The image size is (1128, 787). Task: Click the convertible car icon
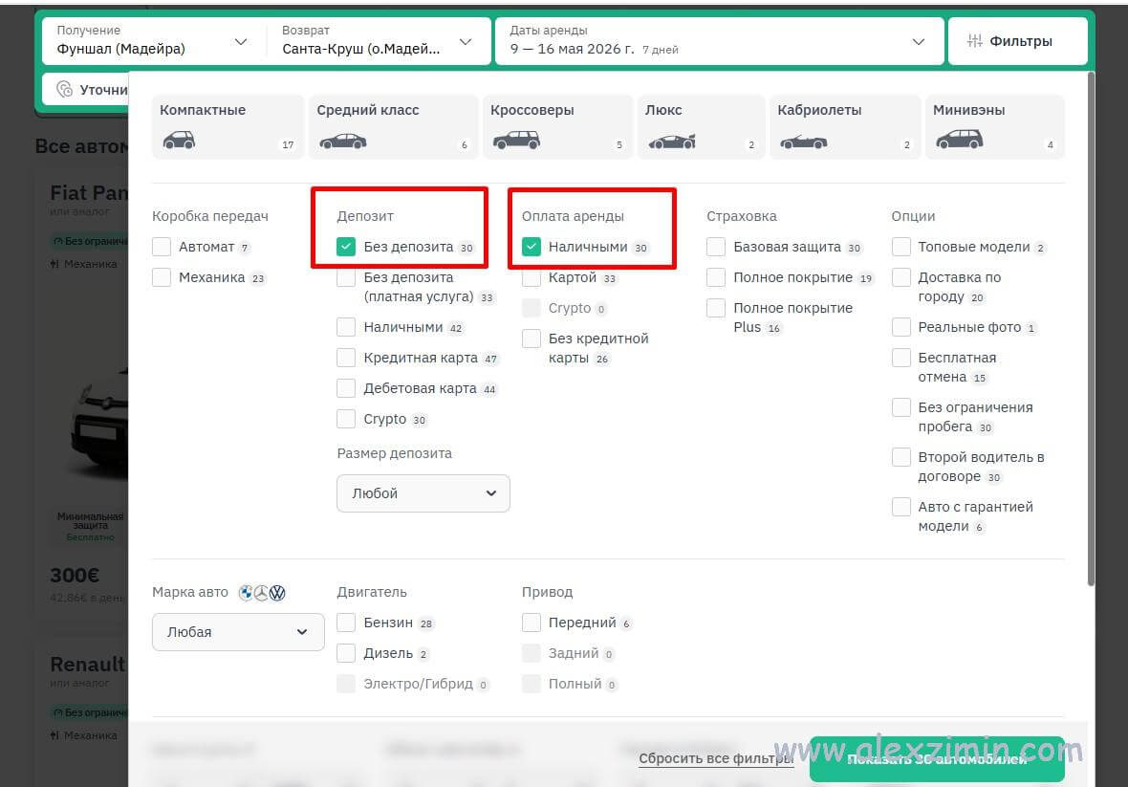(804, 142)
